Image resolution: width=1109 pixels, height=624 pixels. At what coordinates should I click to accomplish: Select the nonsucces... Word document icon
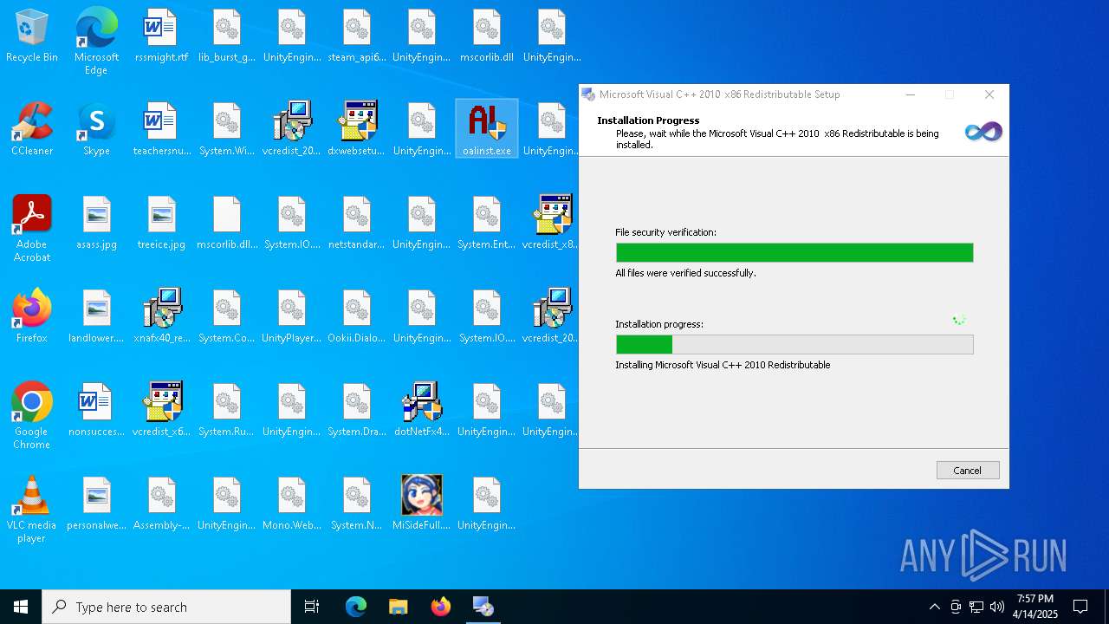click(96, 411)
